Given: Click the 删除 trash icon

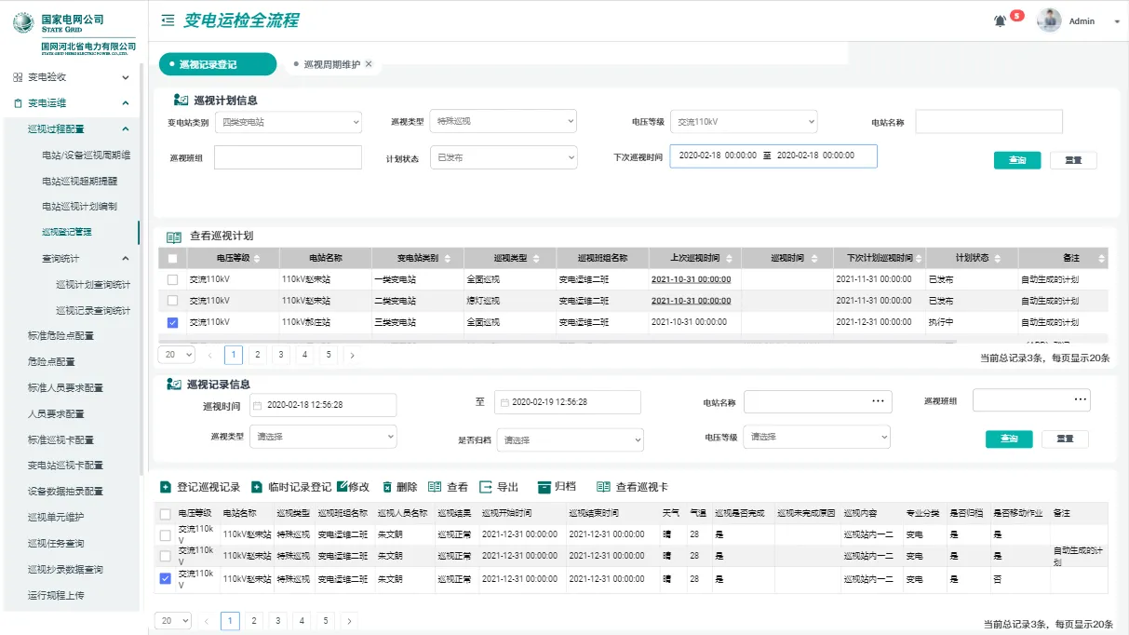Looking at the screenshot, I should click(x=387, y=487).
